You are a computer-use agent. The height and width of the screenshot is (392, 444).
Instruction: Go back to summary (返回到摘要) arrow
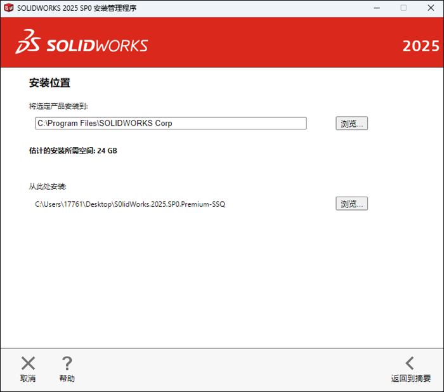click(x=410, y=363)
